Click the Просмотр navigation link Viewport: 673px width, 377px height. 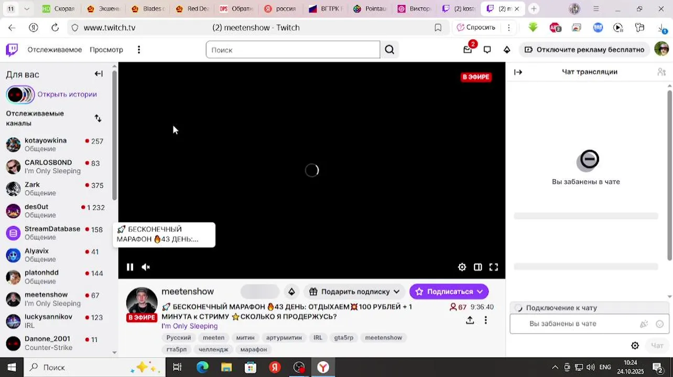106,50
